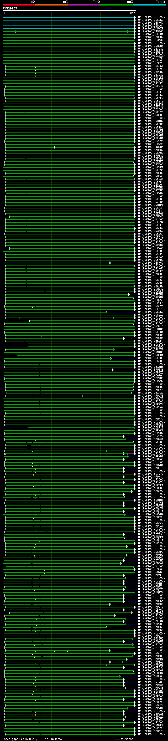Screen dimensions: 168x741
Task: Open hit UniRef100_Q8GX60
Action: tap(151, 23)
